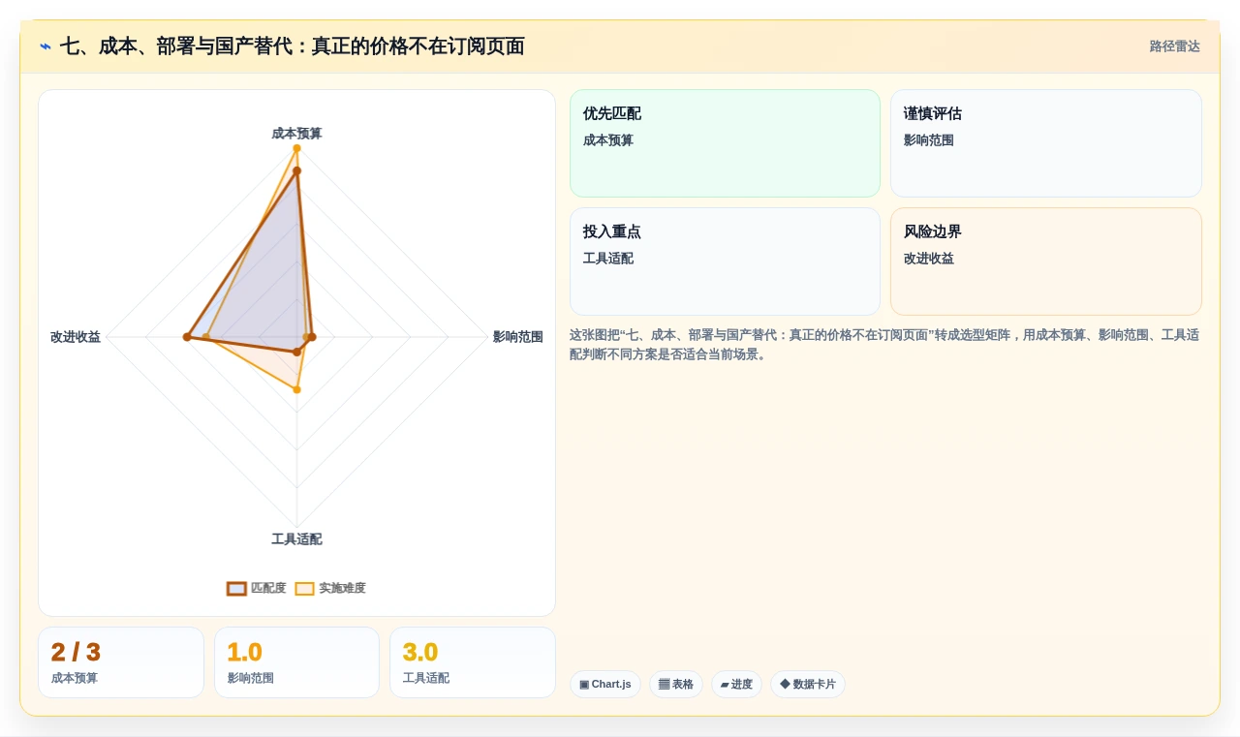1240x737 pixels.
Task: Click the 2 / 3 成本预算 stat card
Action: click(x=121, y=662)
